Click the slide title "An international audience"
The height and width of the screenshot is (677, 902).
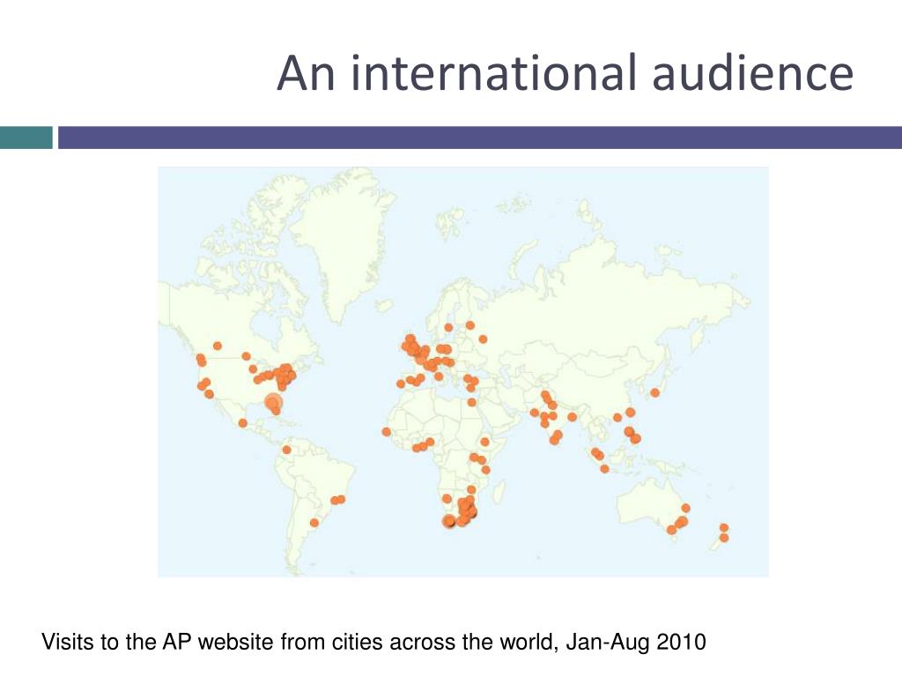coord(565,73)
